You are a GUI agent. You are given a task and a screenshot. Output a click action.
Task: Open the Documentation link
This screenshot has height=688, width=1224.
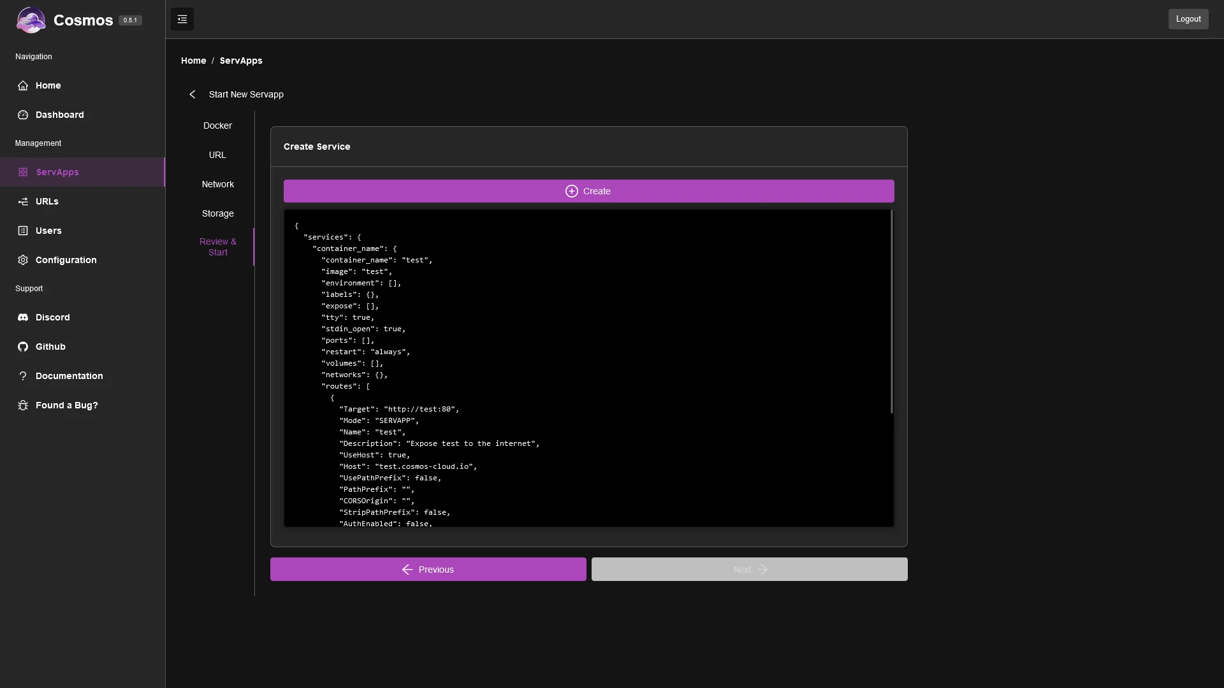(x=82, y=376)
